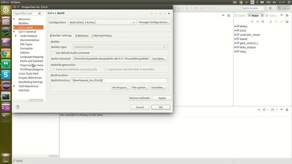Open the Terminal from the dock

click(6, 96)
